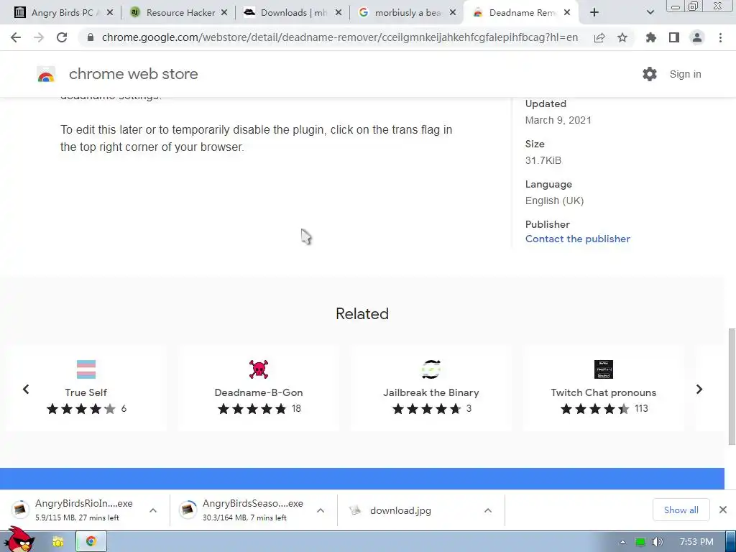Close the Downloads tab
This screenshot has height=552, width=736.
click(339, 13)
